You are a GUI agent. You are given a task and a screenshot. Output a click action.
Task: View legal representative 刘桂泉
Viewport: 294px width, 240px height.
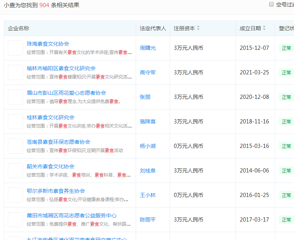(148, 171)
